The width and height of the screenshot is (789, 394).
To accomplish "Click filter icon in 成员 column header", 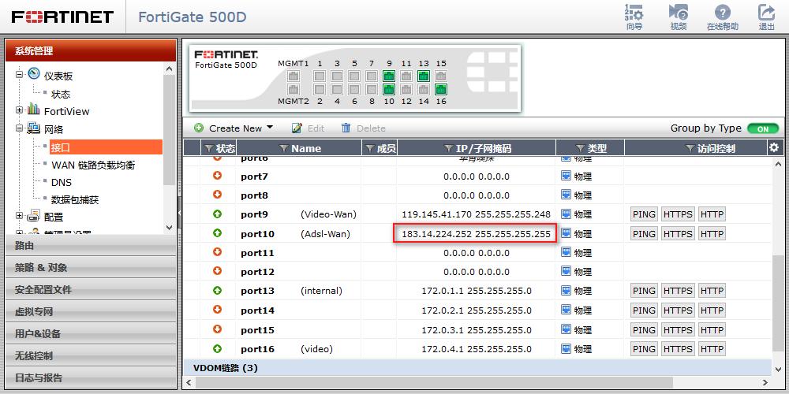I will pos(370,148).
